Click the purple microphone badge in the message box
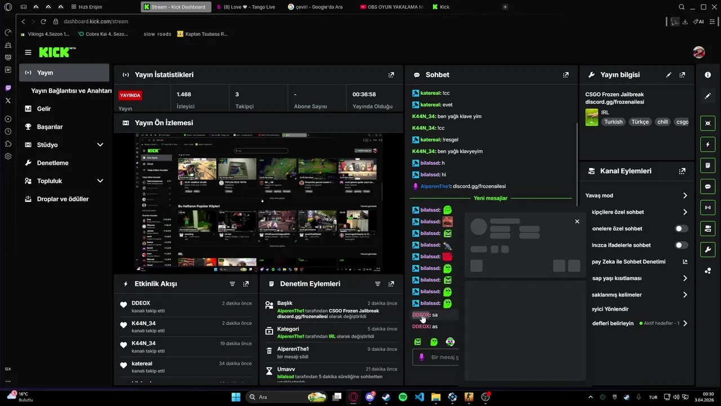Image resolution: width=721 pixels, height=406 pixels. [x=421, y=357]
